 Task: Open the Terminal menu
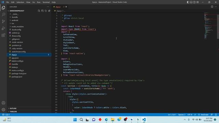pyautogui.click(x=46, y=2)
